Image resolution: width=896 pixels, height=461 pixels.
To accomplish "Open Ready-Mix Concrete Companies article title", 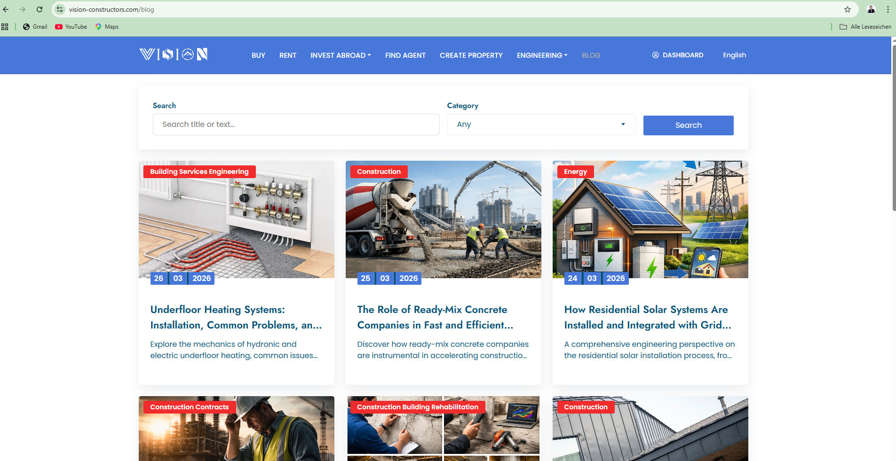I will point(435,317).
